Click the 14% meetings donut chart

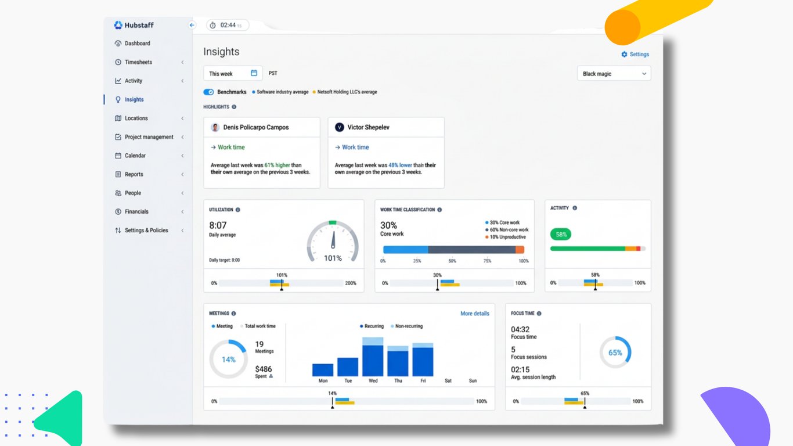[x=228, y=359]
